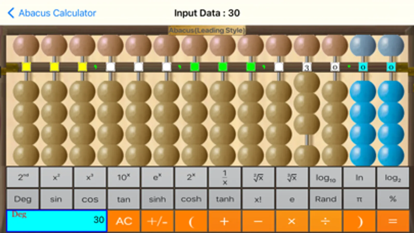Tap the cos key
This screenshot has height=233, width=414.
tap(90, 199)
